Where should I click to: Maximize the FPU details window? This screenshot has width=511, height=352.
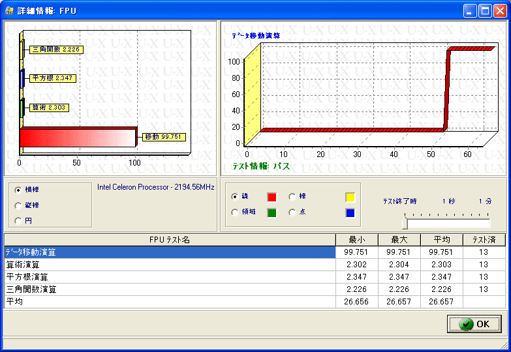pos(485,11)
